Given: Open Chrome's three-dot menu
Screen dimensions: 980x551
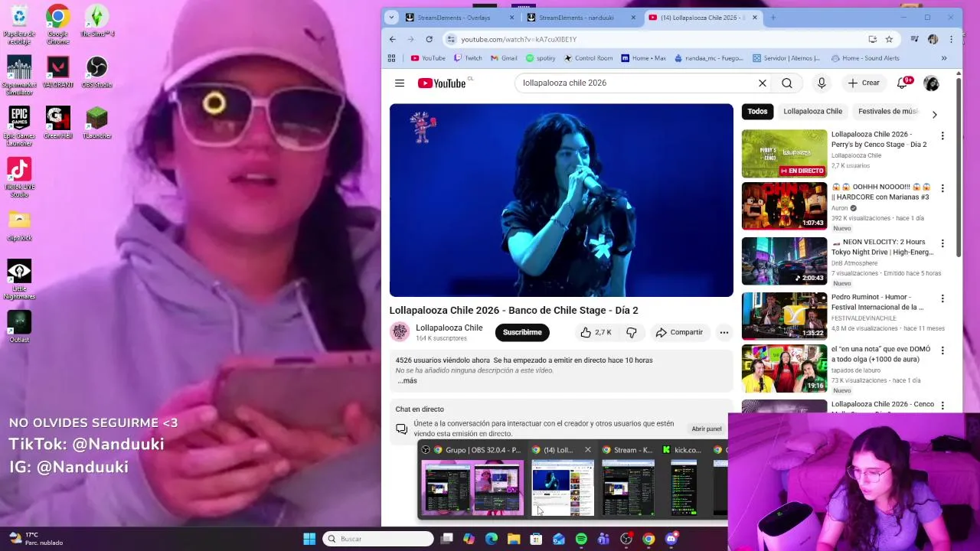Looking at the screenshot, I should click(951, 39).
